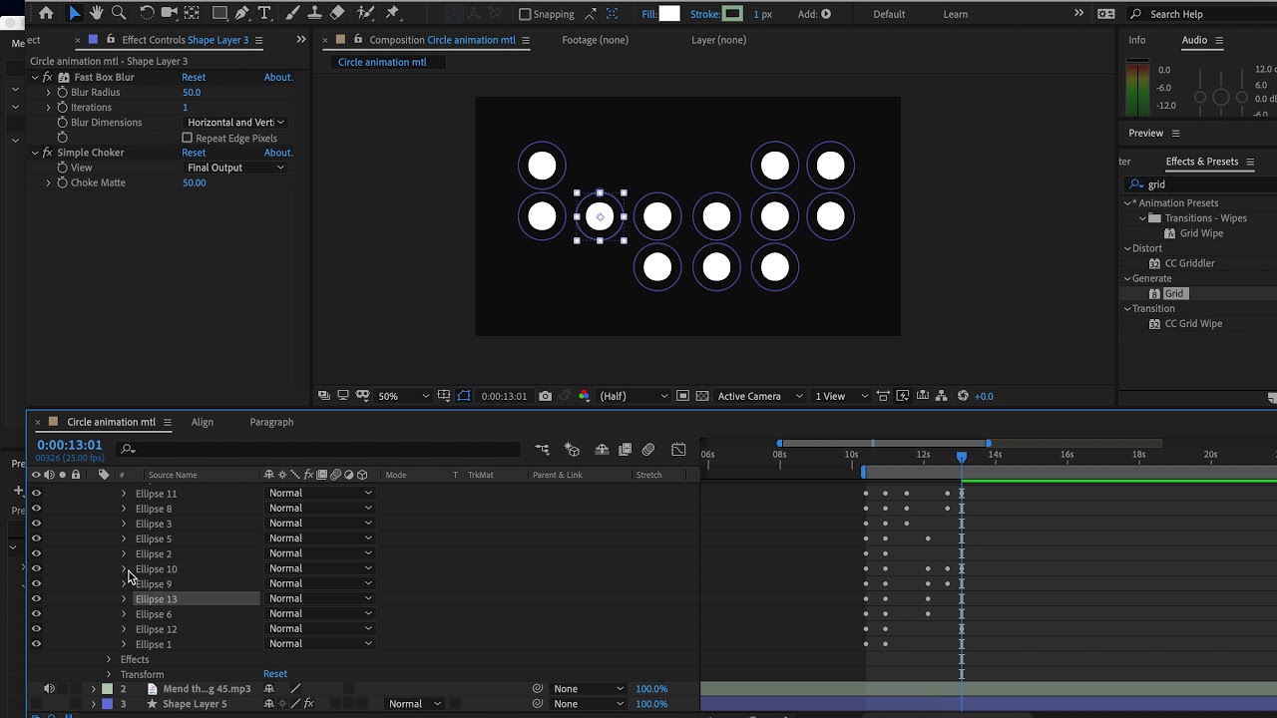
Task: Select the Puppet Pin tool
Action: click(x=392, y=13)
